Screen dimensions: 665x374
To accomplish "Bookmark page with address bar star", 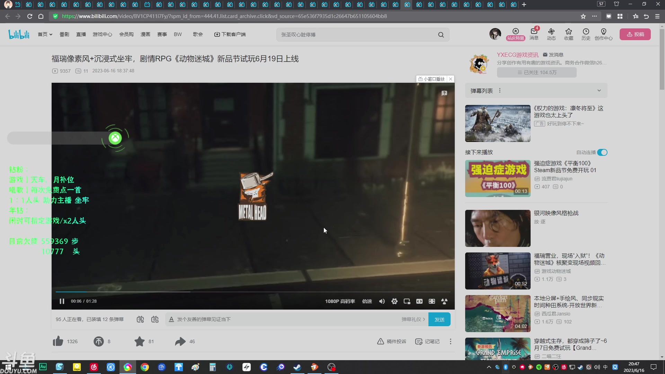I will [583, 16].
